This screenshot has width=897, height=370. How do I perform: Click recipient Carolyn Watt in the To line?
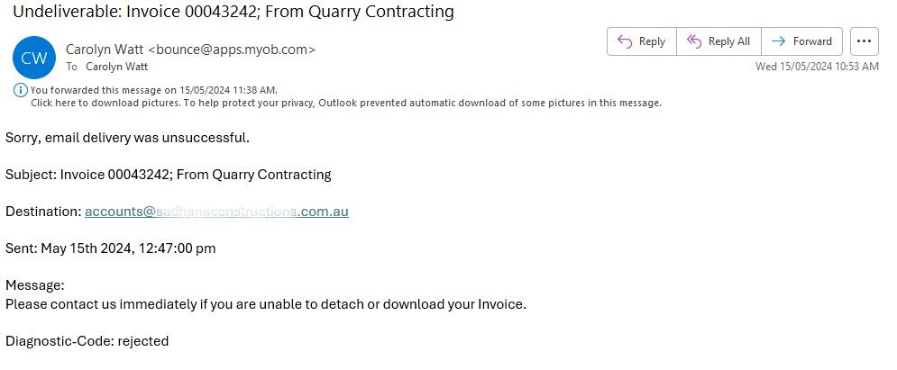(x=116, y=67)
